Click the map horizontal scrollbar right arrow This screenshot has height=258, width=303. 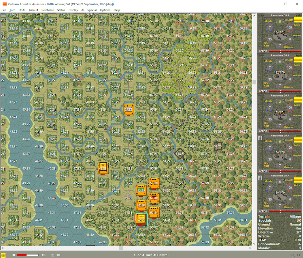(x=250, y=248)
